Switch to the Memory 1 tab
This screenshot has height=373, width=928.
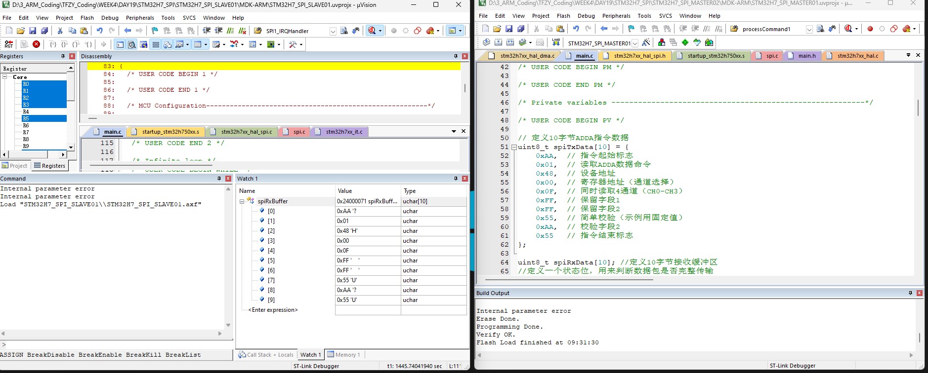coord(344,355)
